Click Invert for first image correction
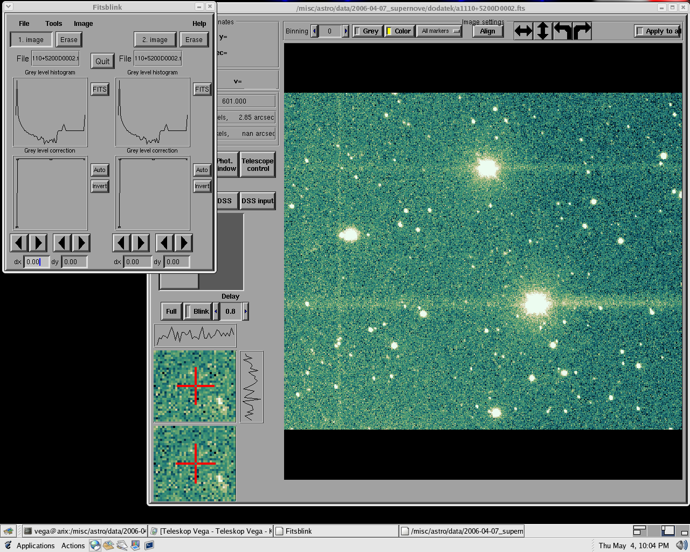The width and height of the screenshot is (690, 552). point(100,187)
